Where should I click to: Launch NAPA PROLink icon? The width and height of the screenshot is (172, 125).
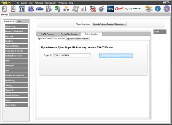click(93, 9)
